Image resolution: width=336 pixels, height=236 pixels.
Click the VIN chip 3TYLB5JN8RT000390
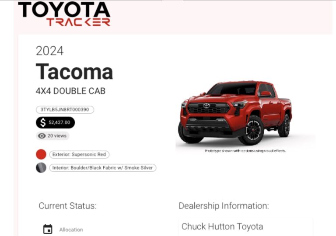pos(65,110)
